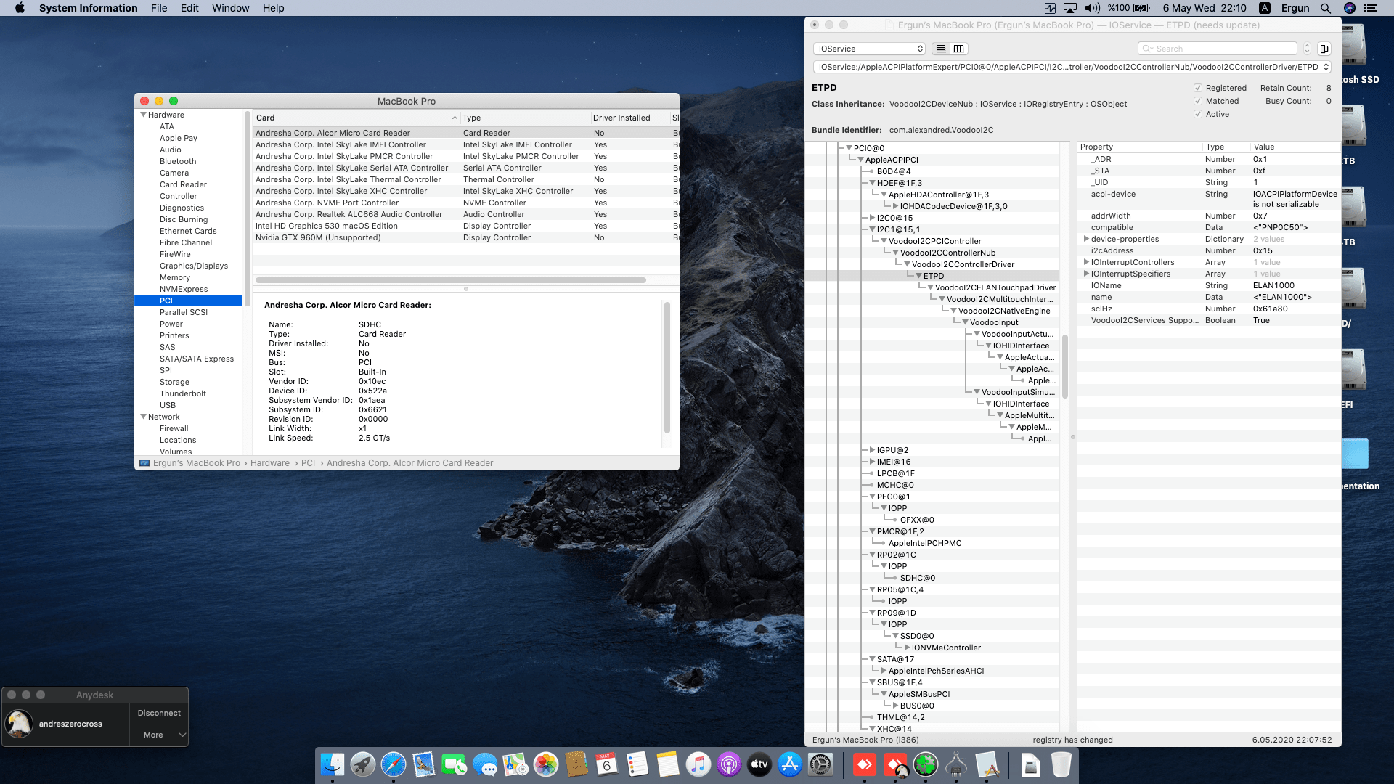Open the File menu
Viewport: 1394px width, 784px height.
(159, 8)
